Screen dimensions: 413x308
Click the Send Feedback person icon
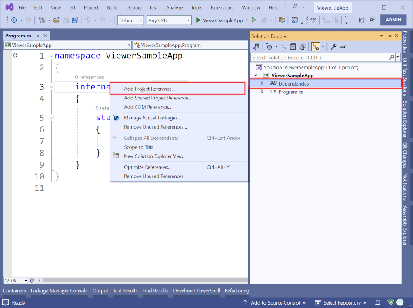click(373, 20)
